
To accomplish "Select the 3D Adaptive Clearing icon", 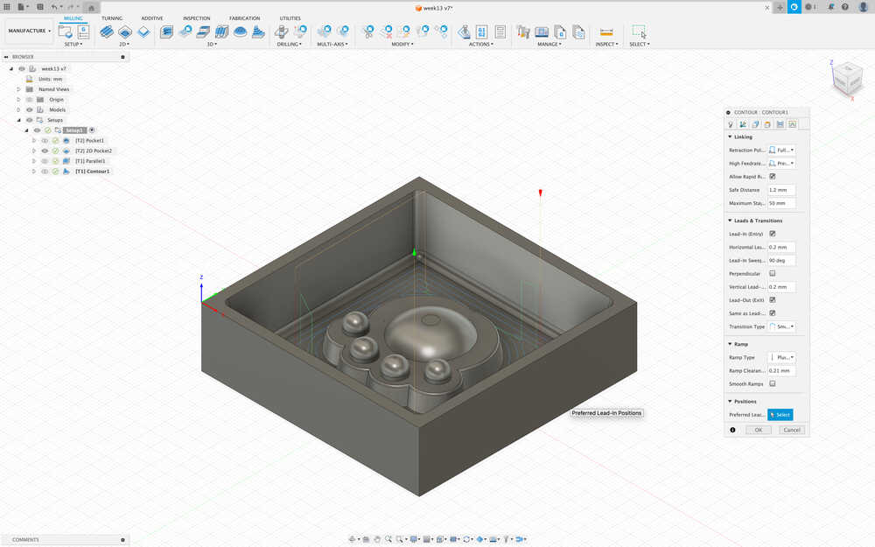I will [x=166, y=32].
